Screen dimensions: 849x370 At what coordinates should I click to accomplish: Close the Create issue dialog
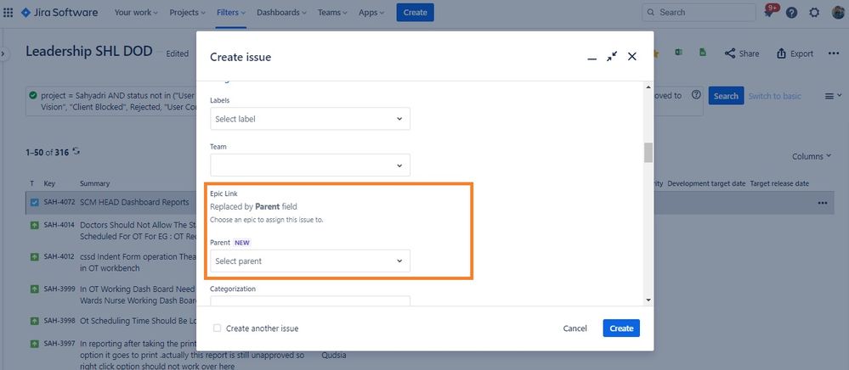pyautogui.click(x=632, y=56)
